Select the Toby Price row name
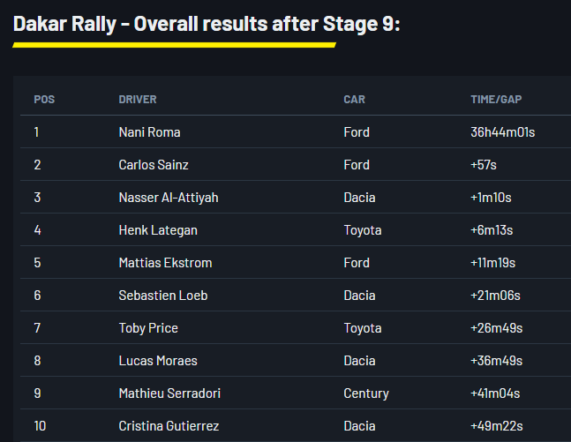The image size is (571, 442). 148,328
